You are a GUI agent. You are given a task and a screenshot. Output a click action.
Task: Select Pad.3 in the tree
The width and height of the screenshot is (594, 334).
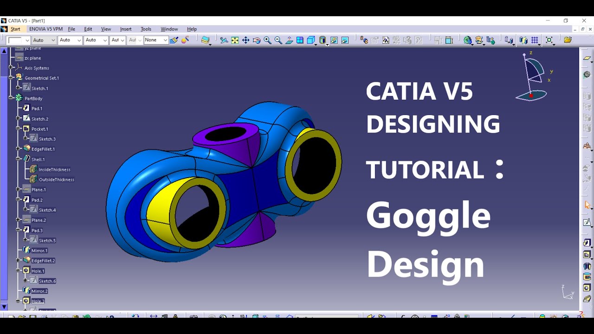[x=37, y=231]
